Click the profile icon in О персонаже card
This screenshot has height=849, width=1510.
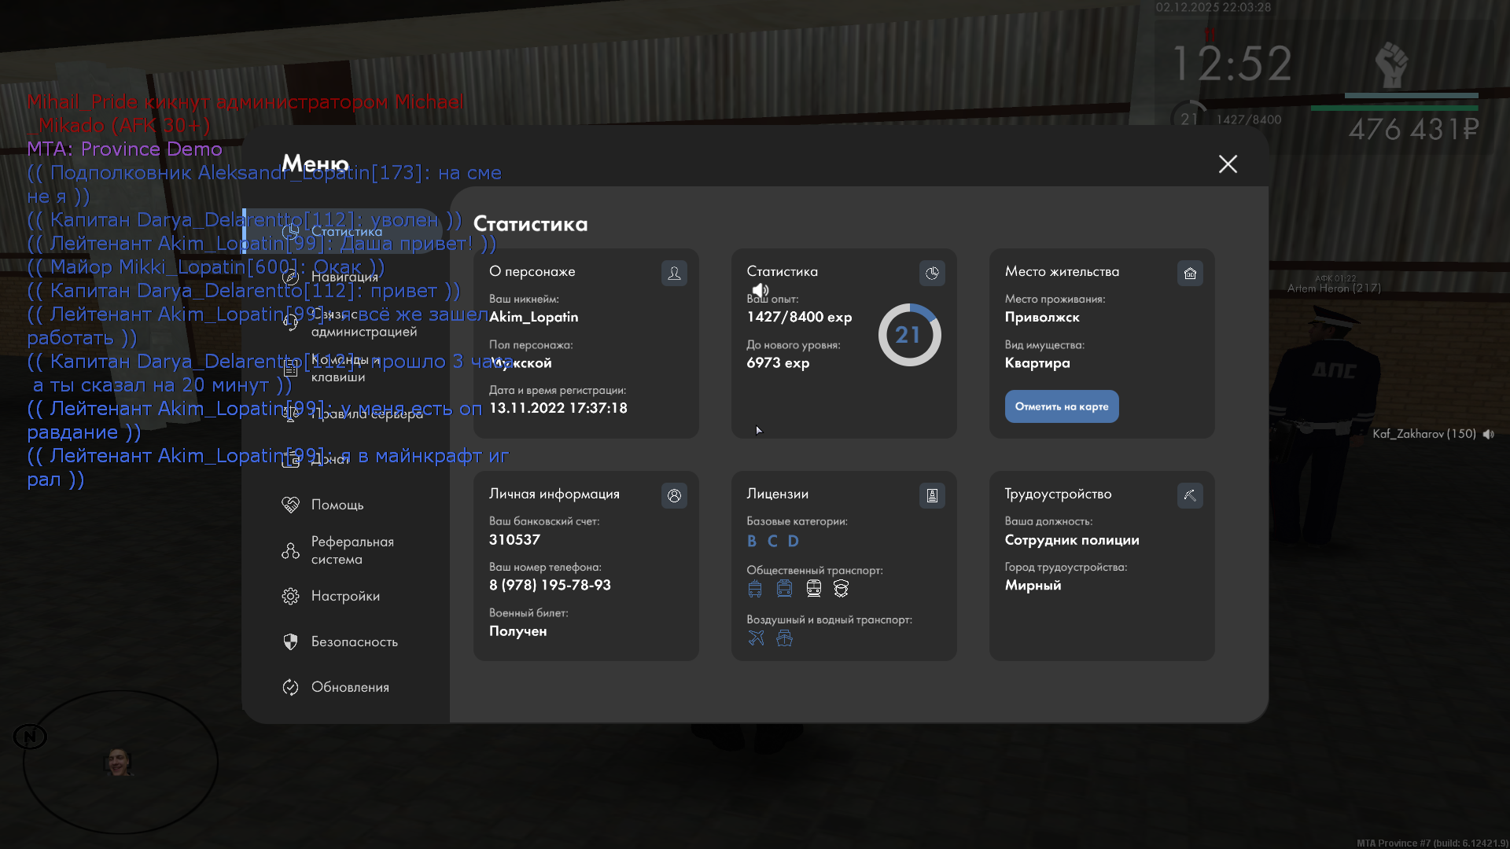pyautogui.click(x=674, y=273)
